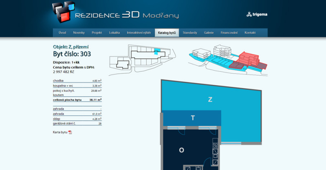The image size is (326, 170).
Task: Click the highlighted cyan unit on site plan
Action: click(x=157, y=51)
